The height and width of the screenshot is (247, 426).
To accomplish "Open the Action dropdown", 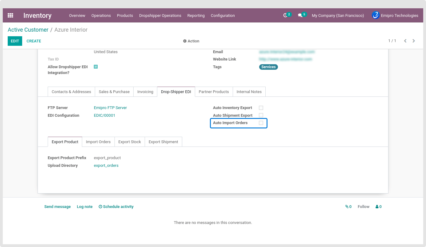I will [191, 41].
